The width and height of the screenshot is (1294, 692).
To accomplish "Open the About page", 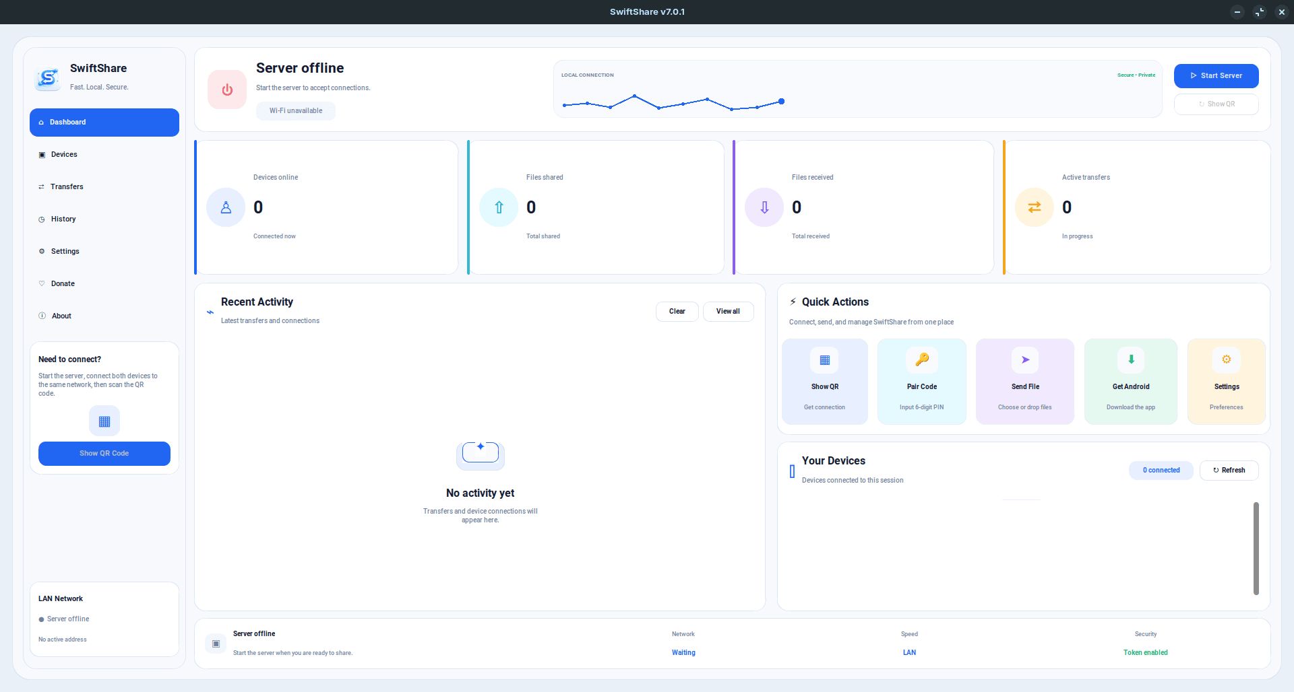I will [104, 316].
